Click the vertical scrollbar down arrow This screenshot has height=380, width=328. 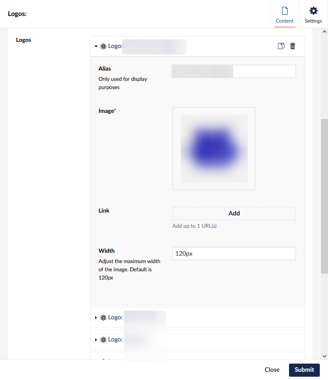pos(324,356)
